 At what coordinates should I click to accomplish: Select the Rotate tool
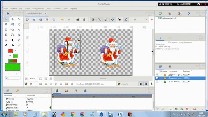click(6, 24)
